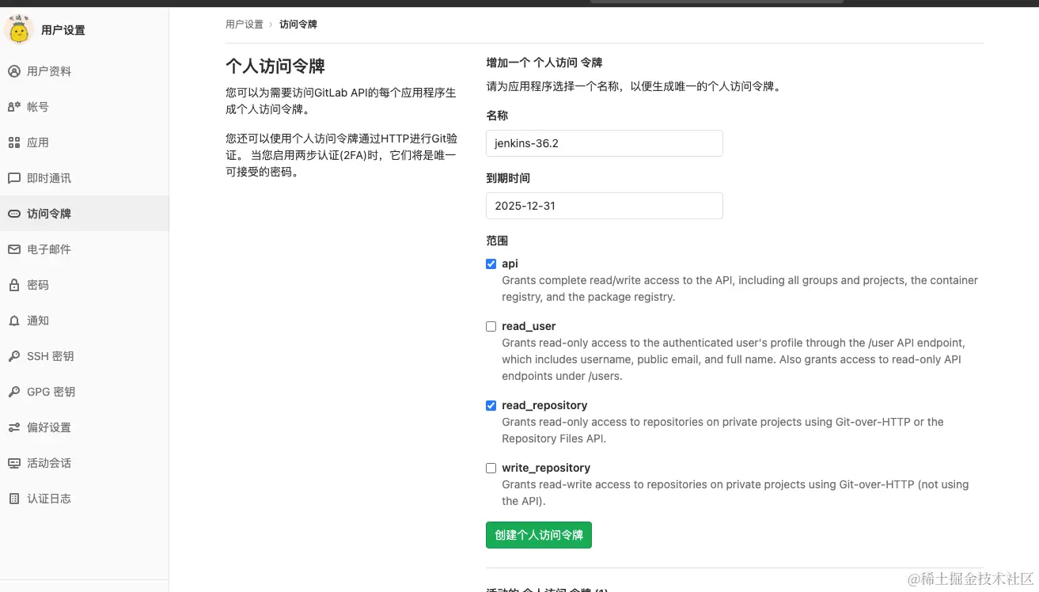Click the 到期时间 date field

(x=605, y=206)
